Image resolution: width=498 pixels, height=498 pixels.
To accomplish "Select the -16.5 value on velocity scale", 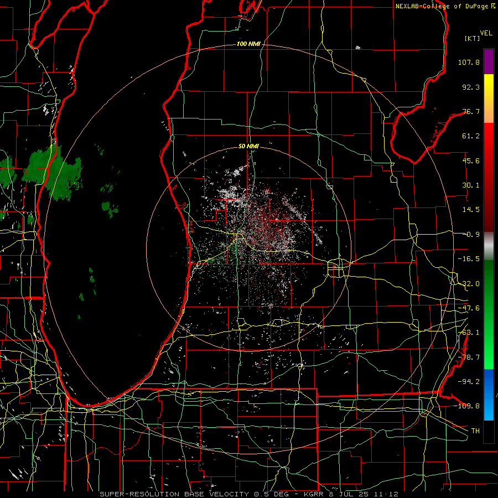I will 469,259.
